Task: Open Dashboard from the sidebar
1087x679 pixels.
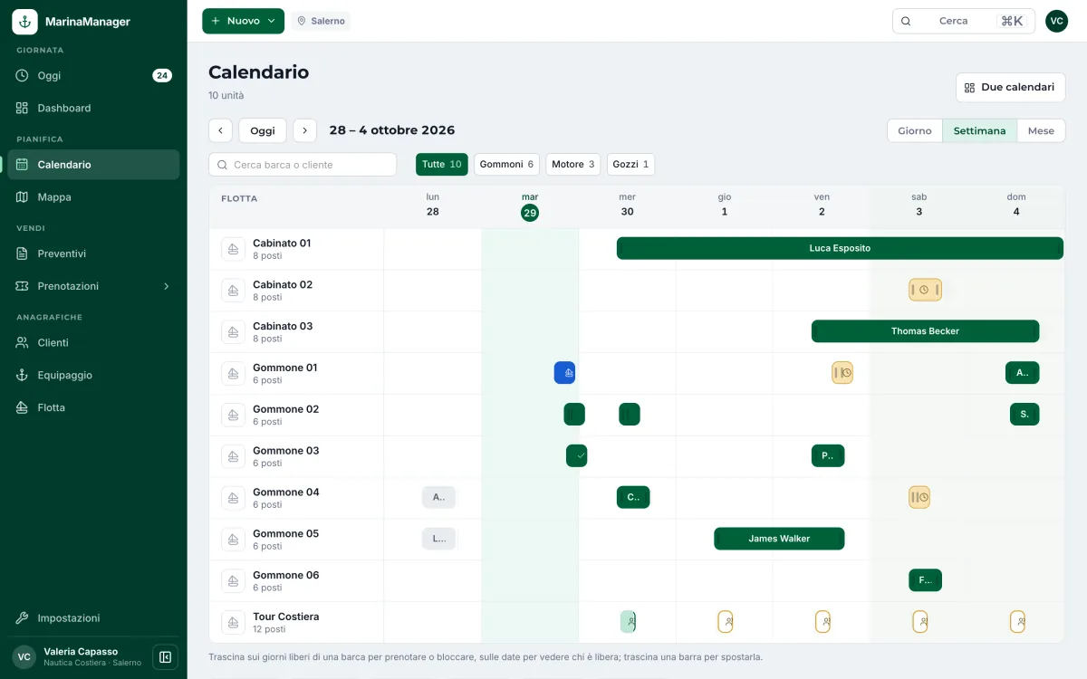Action: point(94,108)
